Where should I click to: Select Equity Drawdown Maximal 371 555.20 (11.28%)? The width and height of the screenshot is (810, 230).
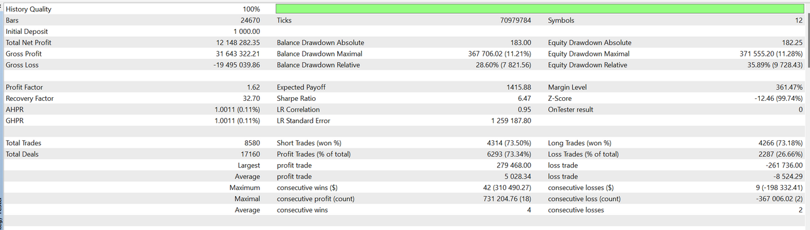pyautogui.click(x=772, y=54)
